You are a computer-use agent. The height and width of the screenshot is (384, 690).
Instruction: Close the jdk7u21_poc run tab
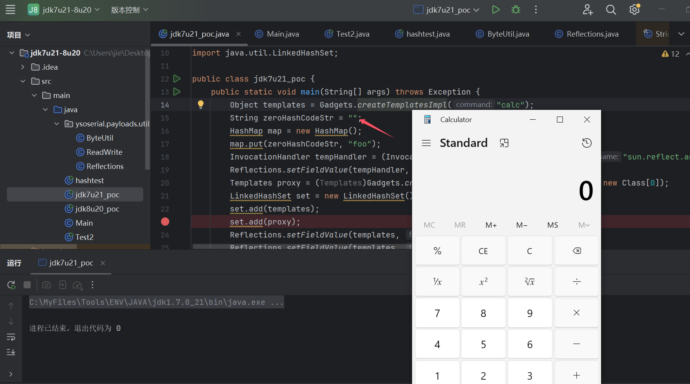pyautogui.click(x=103, y=263)
